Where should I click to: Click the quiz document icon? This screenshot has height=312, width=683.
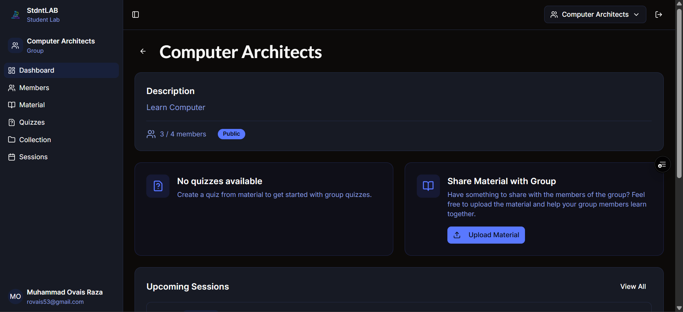tap(158, 186)
